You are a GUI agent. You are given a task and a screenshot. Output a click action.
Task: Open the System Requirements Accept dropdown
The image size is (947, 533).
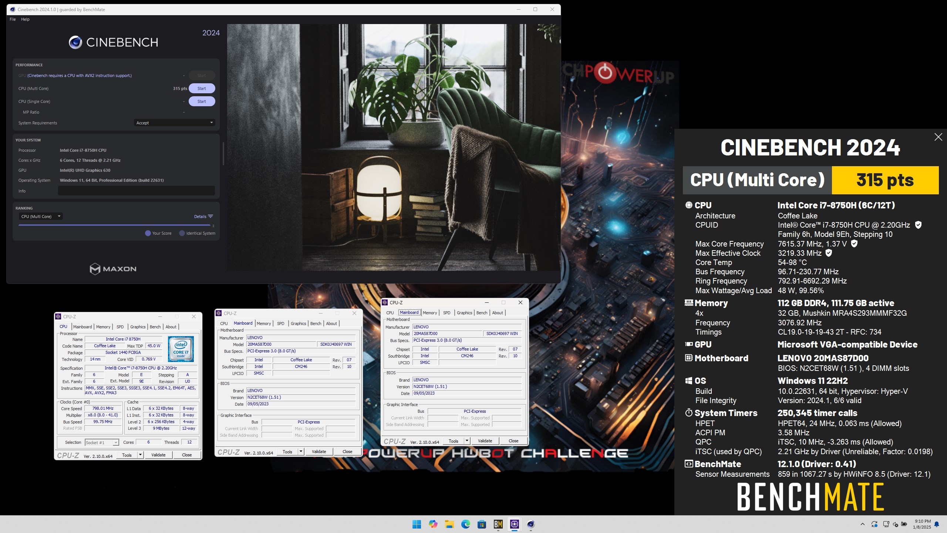coord(174,123)
